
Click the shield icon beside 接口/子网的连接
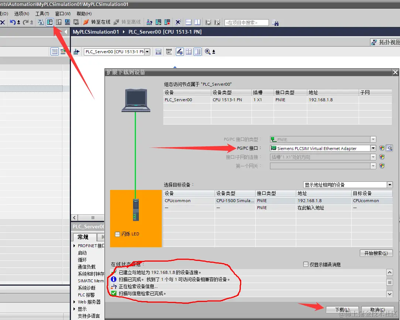(x=382, y=157)
